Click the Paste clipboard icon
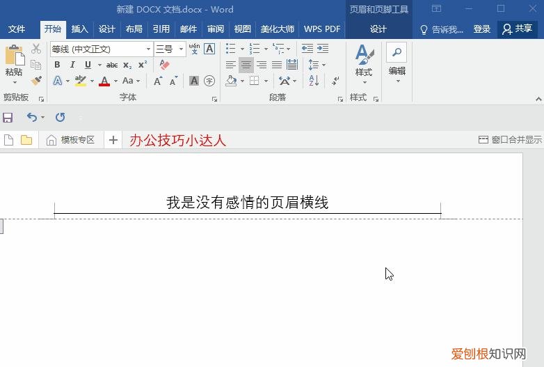Viewport: 544px width, 367px height. coord(15,55)
